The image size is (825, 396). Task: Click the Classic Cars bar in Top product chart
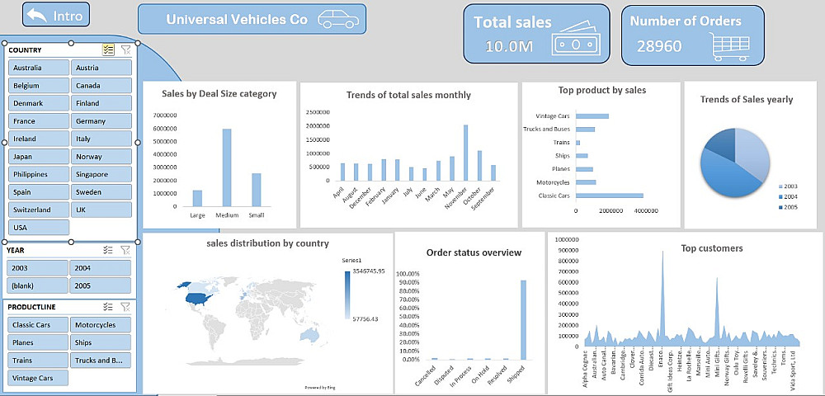[610, 196]
